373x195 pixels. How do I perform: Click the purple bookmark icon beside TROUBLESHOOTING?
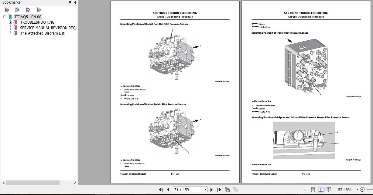(16, 22)
